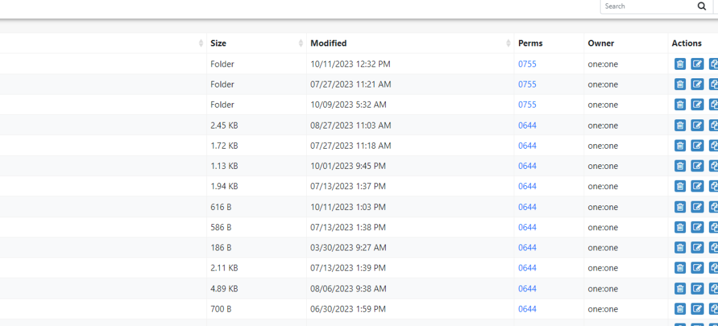Open 0644 permissions of the 2.11 KB file

[527, 267]
